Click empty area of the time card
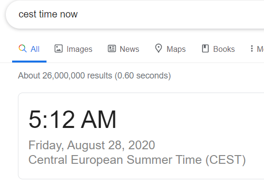The height and width of the screenshot is (189, 264). [194, 121]
